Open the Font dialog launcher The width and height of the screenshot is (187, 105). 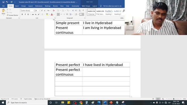[x=55, y=18]
